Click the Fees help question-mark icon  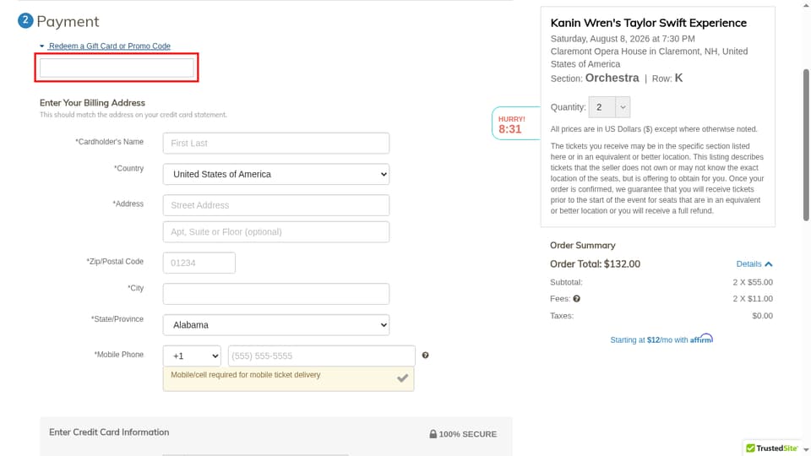pyautogui.click(x=576, y=299)
